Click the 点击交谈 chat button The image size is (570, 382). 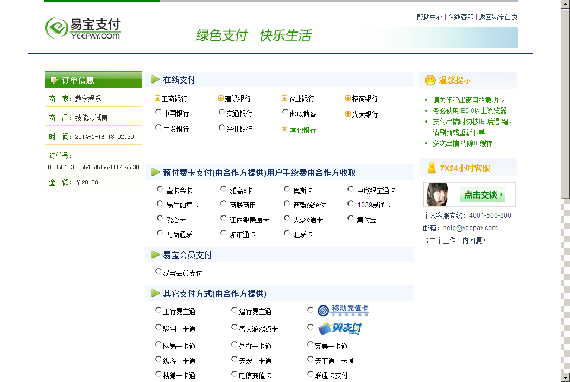pos(483,195)
